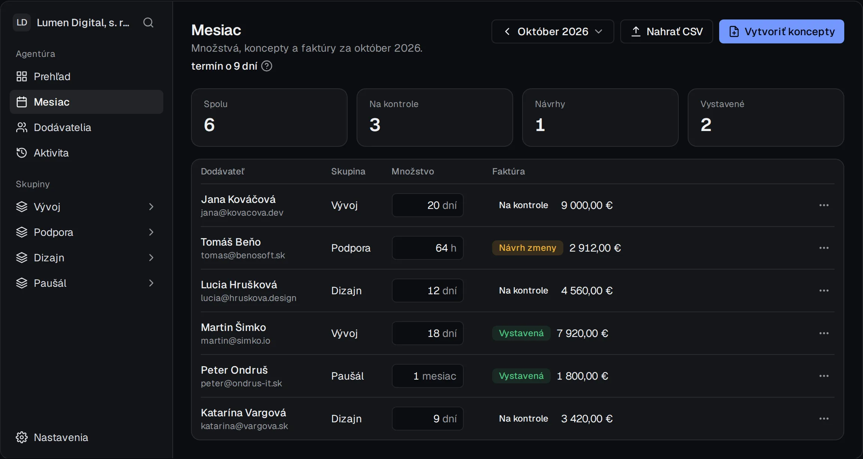Click the layers icon next to Podpora
Image resolution: width=863 pixels, height=459 pixels.
(22, 232)
